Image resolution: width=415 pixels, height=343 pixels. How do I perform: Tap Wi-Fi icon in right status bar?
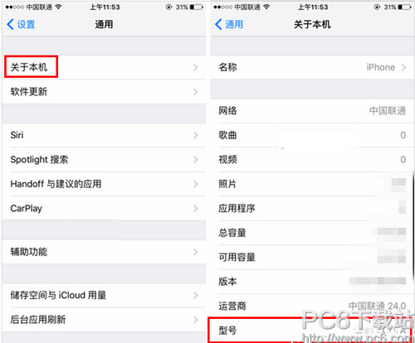[266, 7]
